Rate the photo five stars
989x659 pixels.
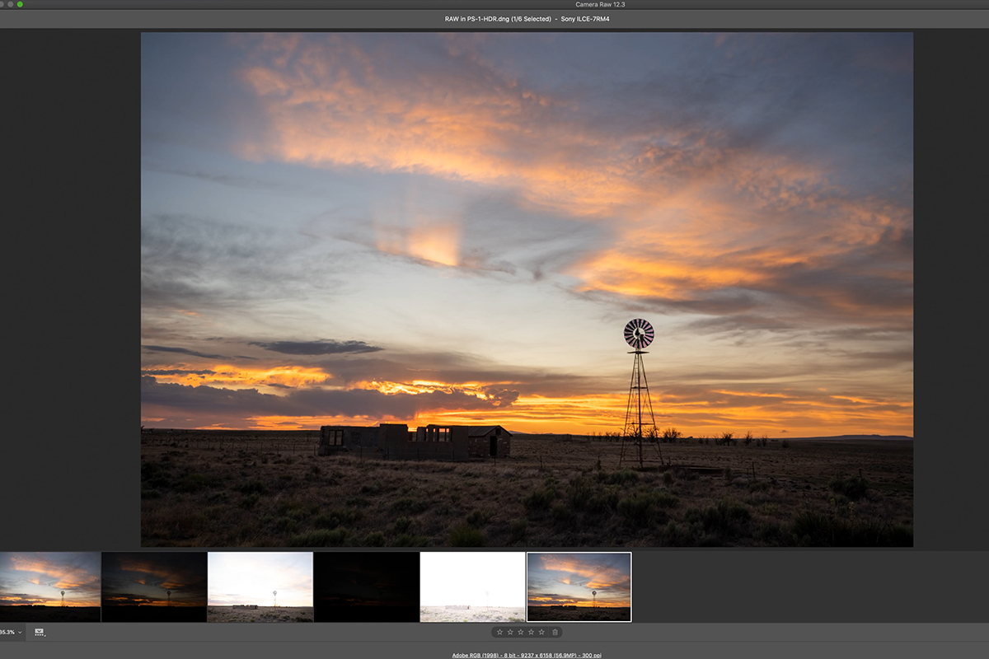[541, 633]
